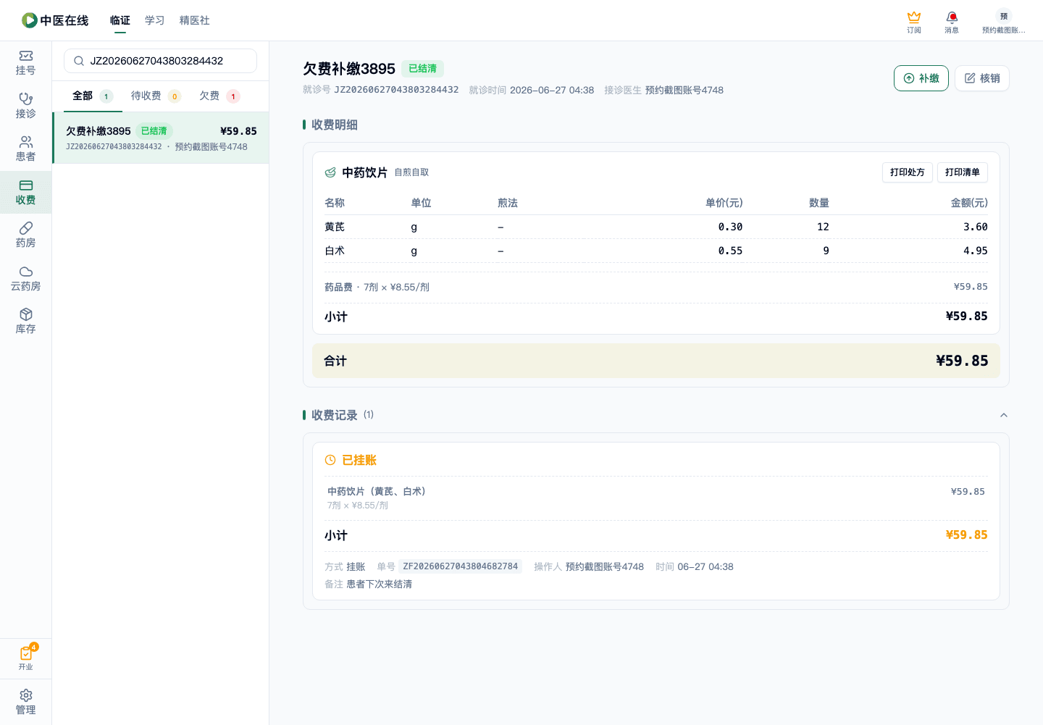
Task: Click the 已挂账 status label
Action: (359, 460)
